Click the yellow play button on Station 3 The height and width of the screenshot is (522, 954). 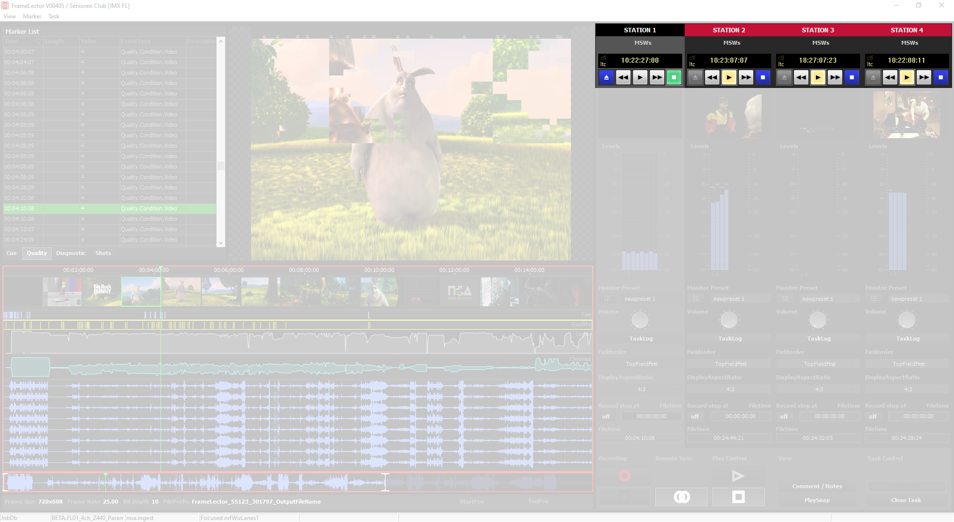click(x=818, y=78)
